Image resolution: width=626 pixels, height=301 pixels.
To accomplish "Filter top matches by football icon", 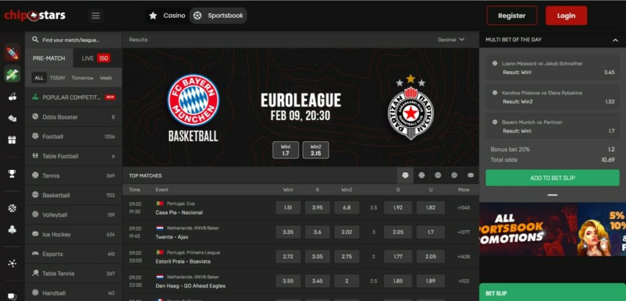I will point(405,175).
